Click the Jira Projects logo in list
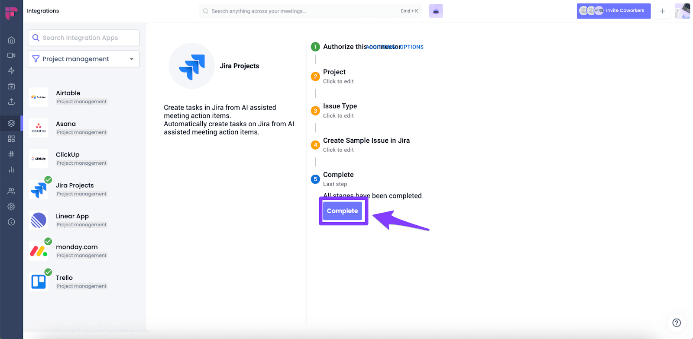 [39, 189]
